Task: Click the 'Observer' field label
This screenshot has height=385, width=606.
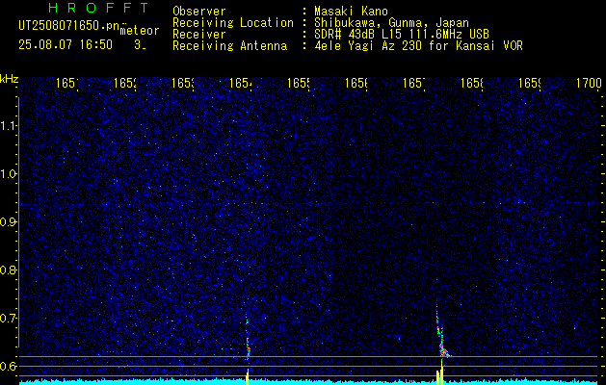Action: pyautogui.click(x=199, y=12)
